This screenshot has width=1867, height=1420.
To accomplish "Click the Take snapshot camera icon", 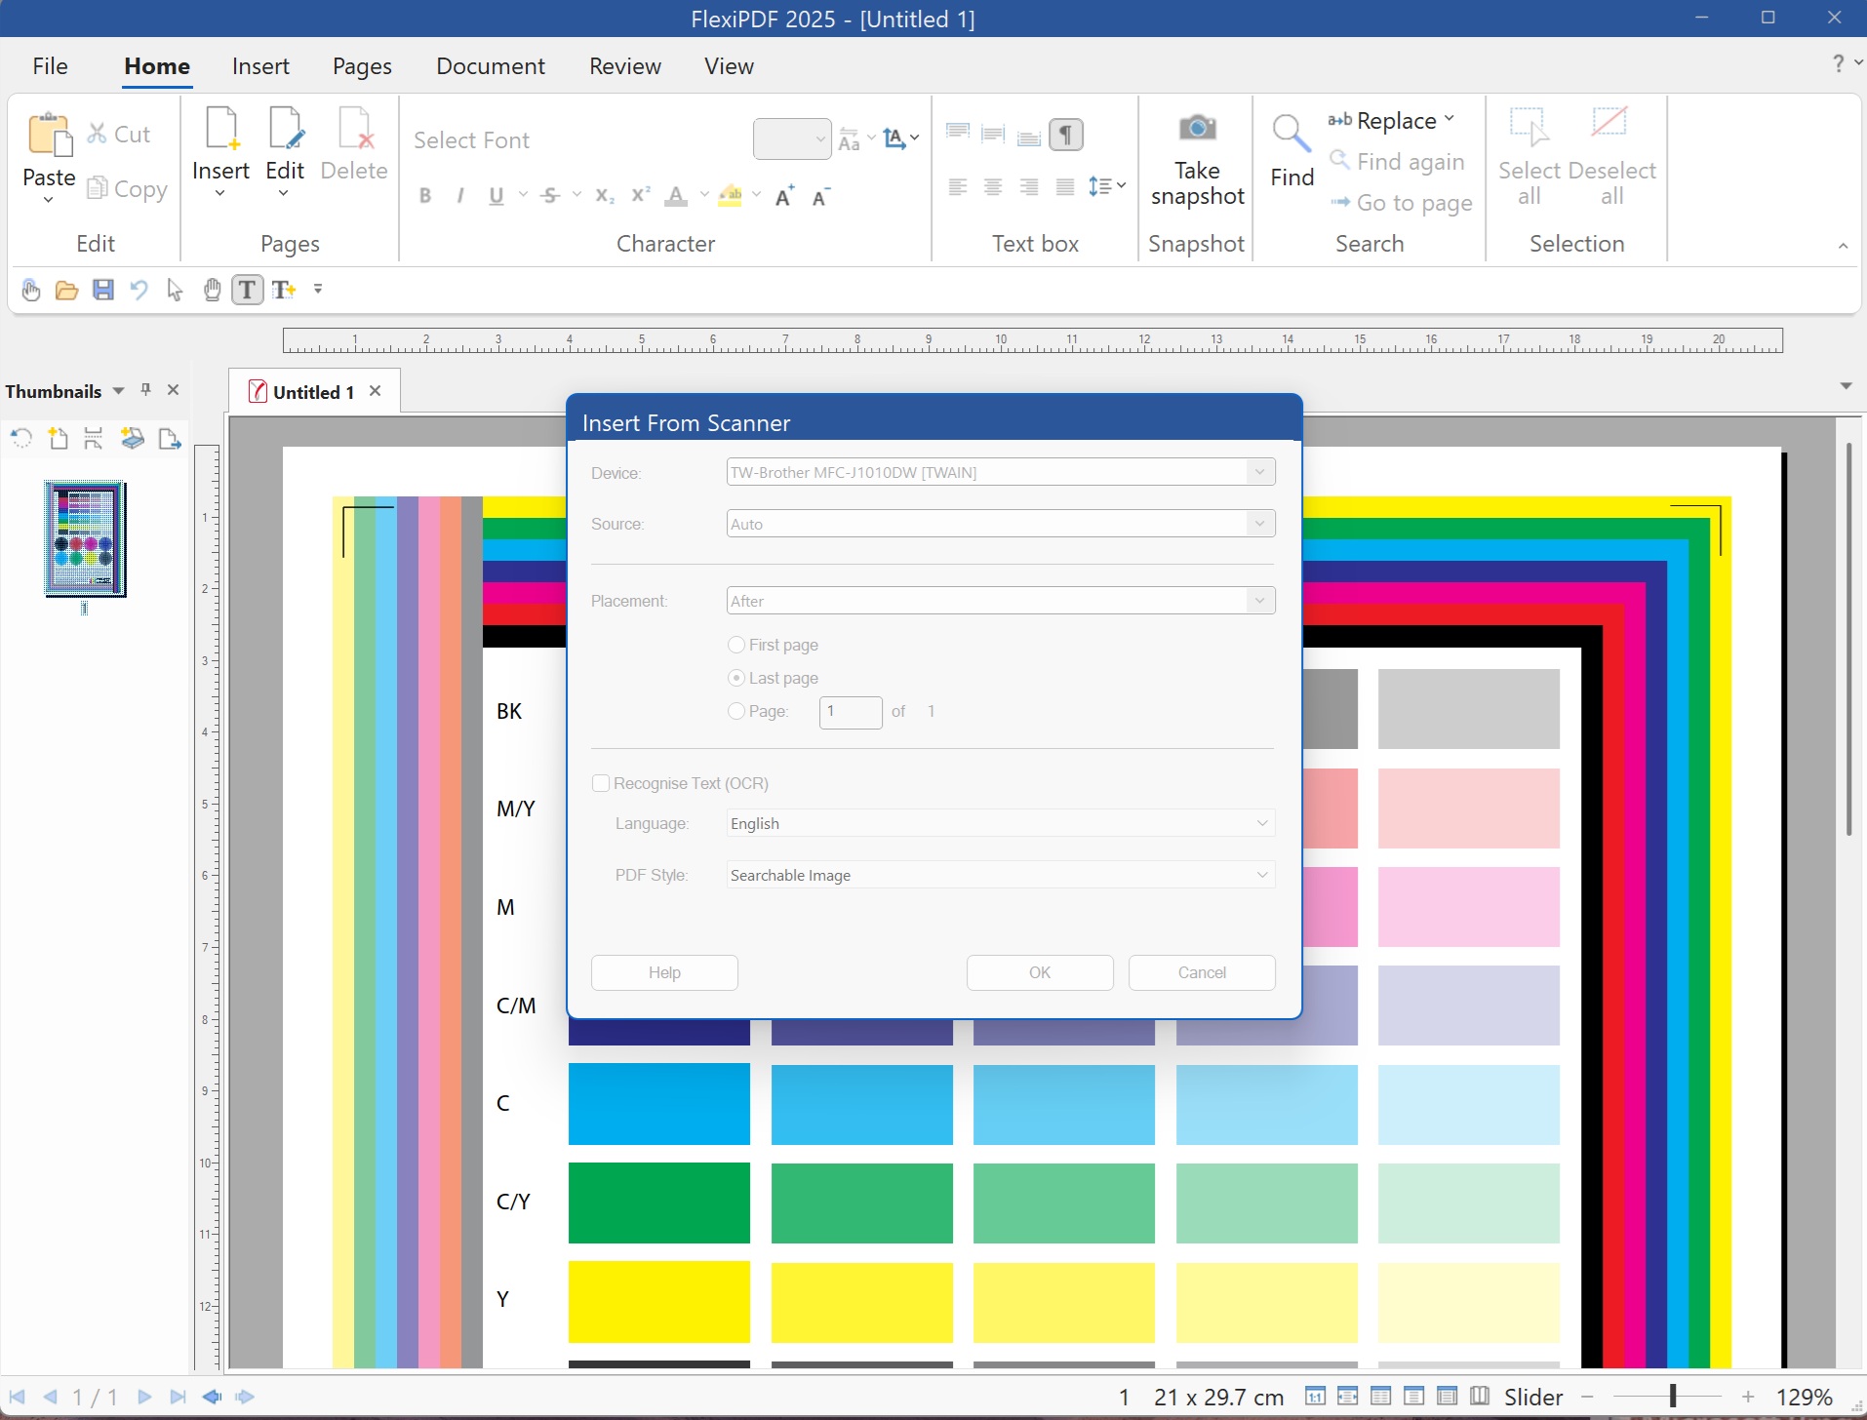I will (1197, 130).
